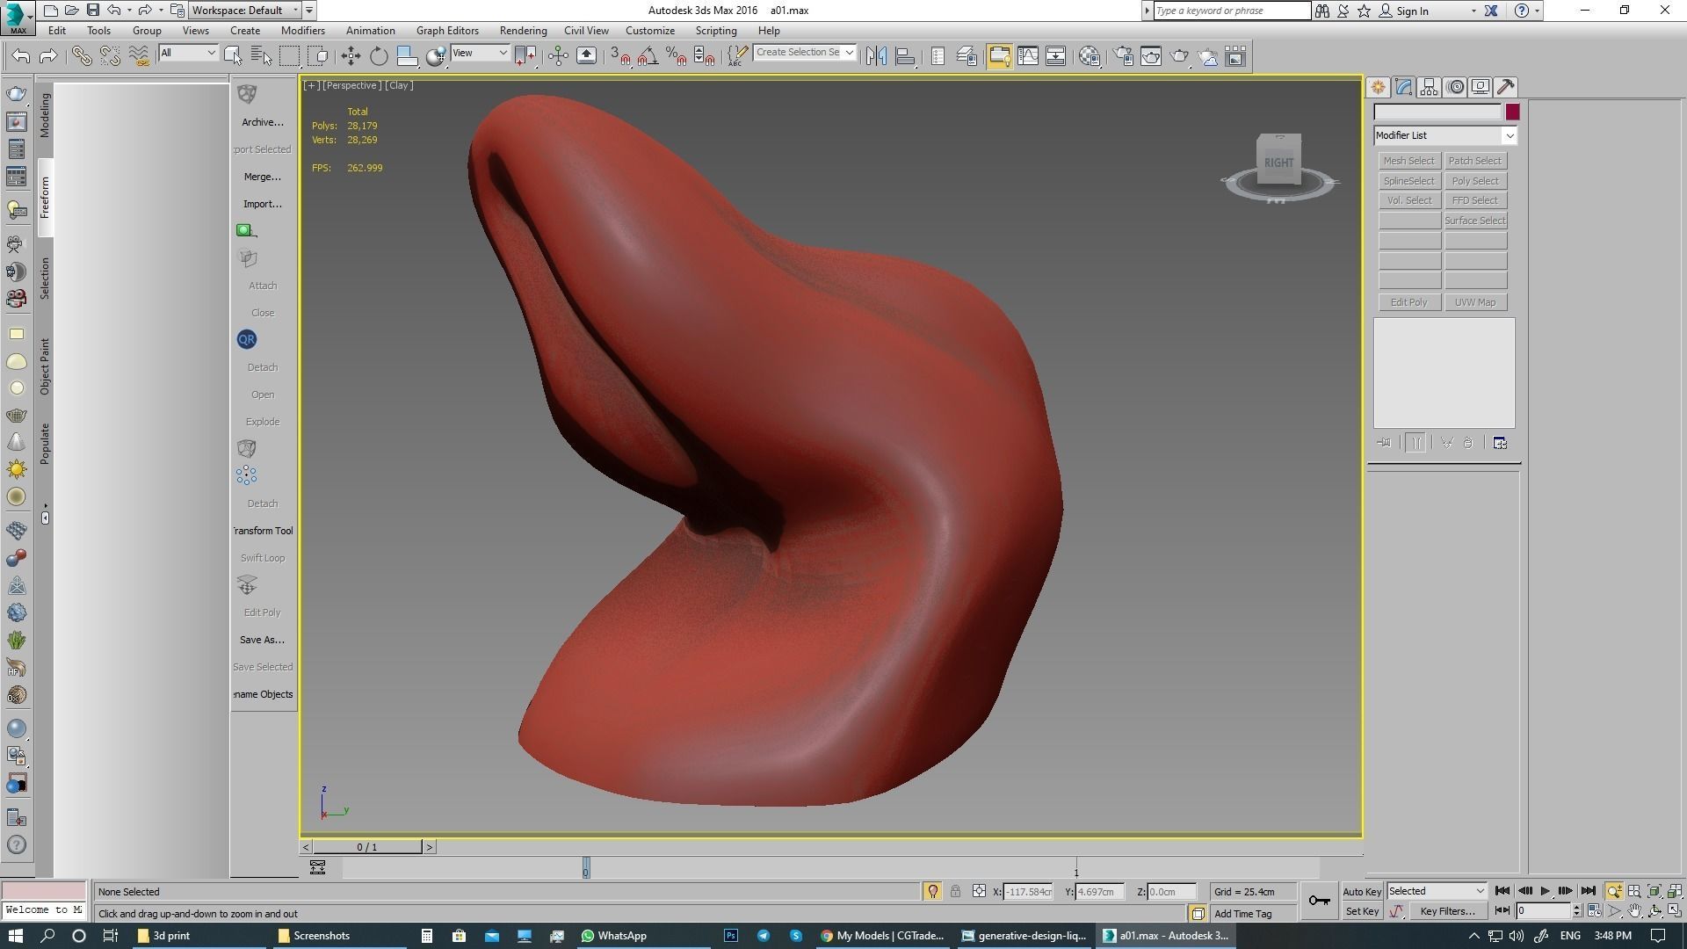Screen dimensions: 1687x949
Task: Toggle the Selection Lock padlock
Action: coord(955,891)
